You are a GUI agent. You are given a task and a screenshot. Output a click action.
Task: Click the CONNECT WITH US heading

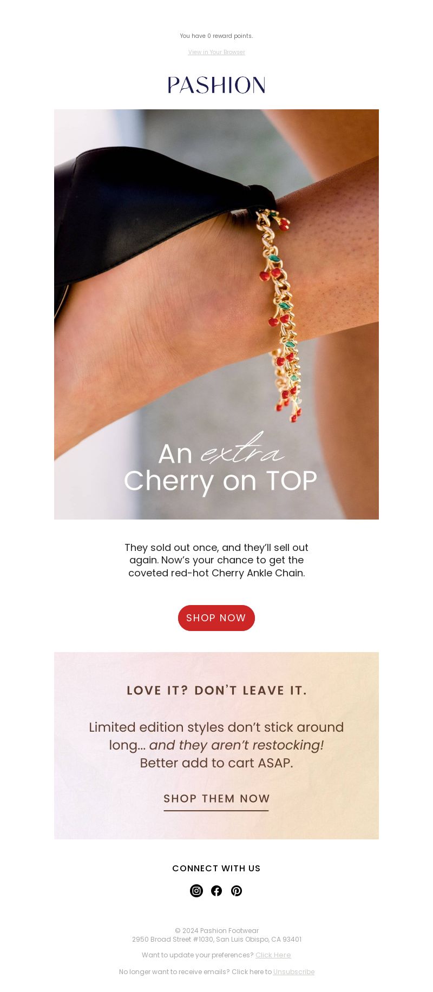(216, 868)
